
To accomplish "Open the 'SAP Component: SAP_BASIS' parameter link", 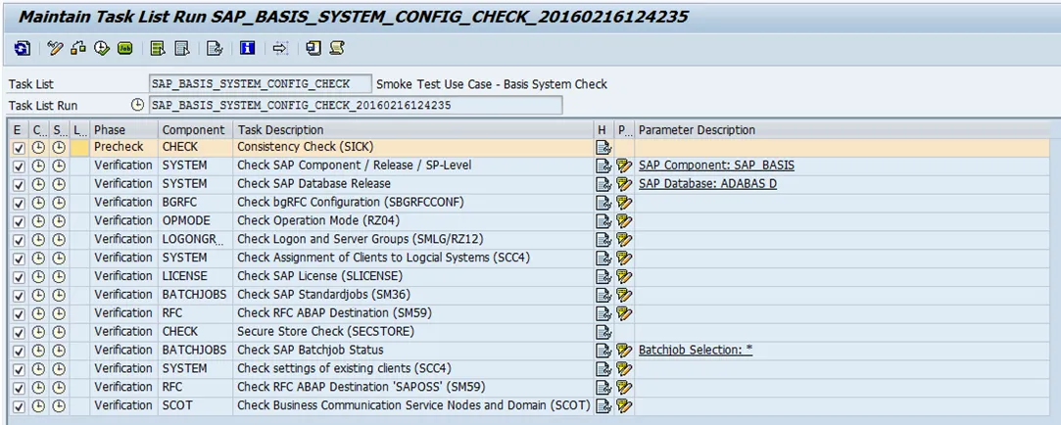I will pos(716,165).
